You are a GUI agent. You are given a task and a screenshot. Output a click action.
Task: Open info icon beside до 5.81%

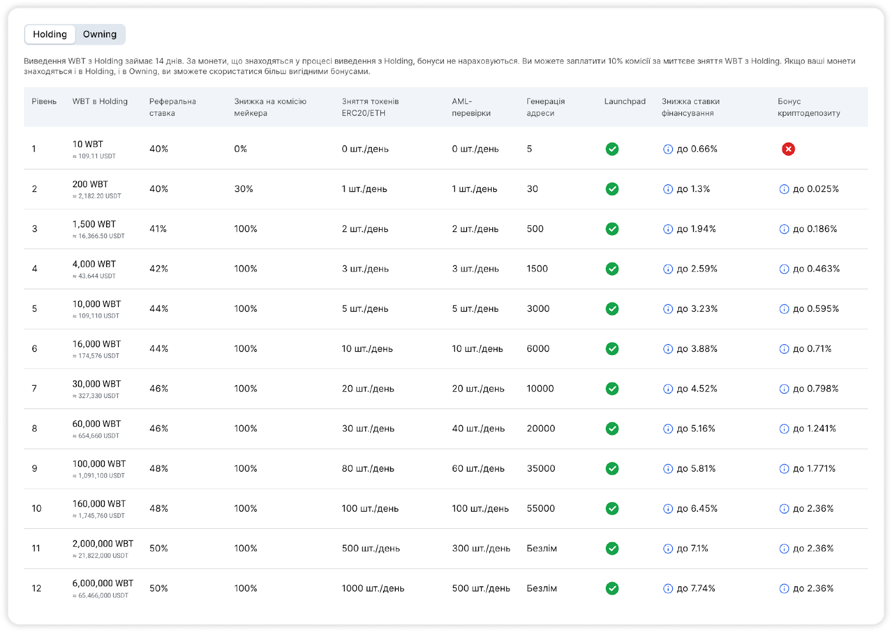click(x=668, y=469)
